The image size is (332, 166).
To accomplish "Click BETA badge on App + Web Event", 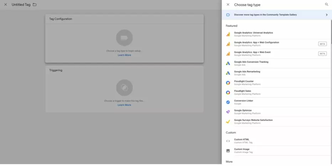I will tap(322, 54).
